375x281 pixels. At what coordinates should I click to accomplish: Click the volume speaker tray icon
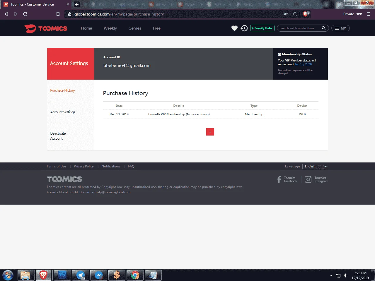point(345,275)
